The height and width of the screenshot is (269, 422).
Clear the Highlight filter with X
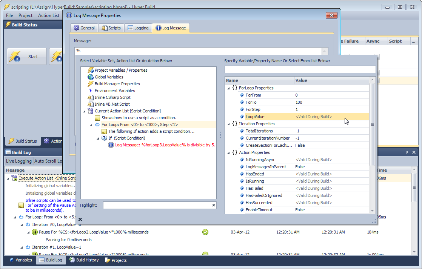coord(213,205)
